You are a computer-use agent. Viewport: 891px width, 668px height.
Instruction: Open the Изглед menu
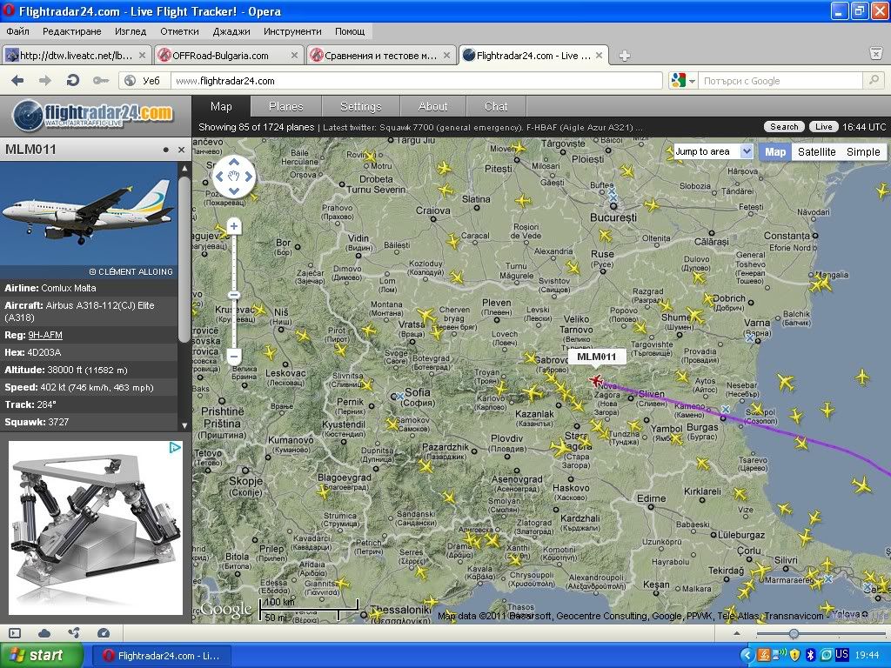(131, 31)
